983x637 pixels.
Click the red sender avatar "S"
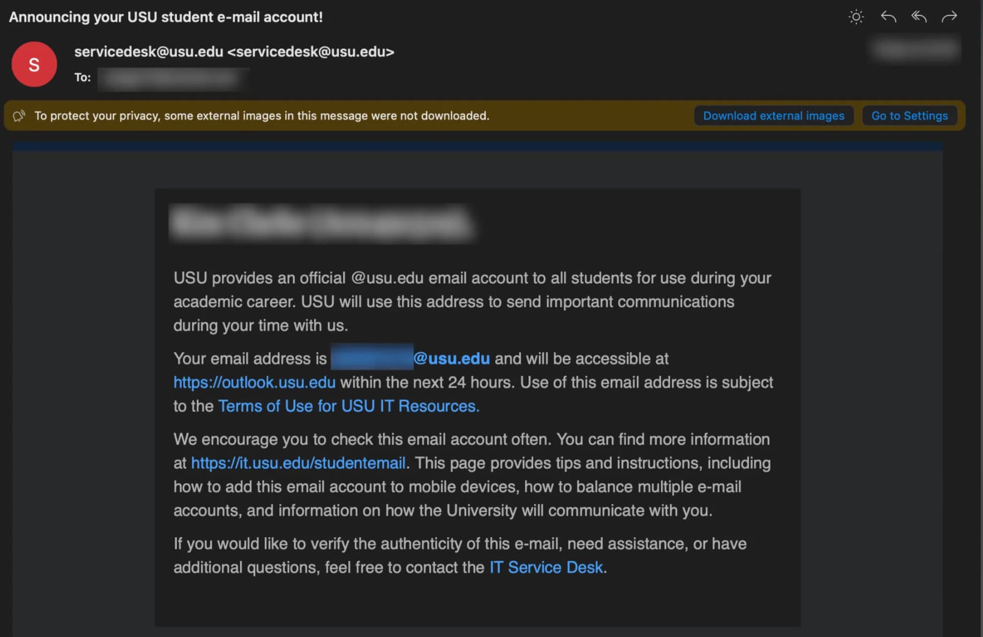click(34, 65)
